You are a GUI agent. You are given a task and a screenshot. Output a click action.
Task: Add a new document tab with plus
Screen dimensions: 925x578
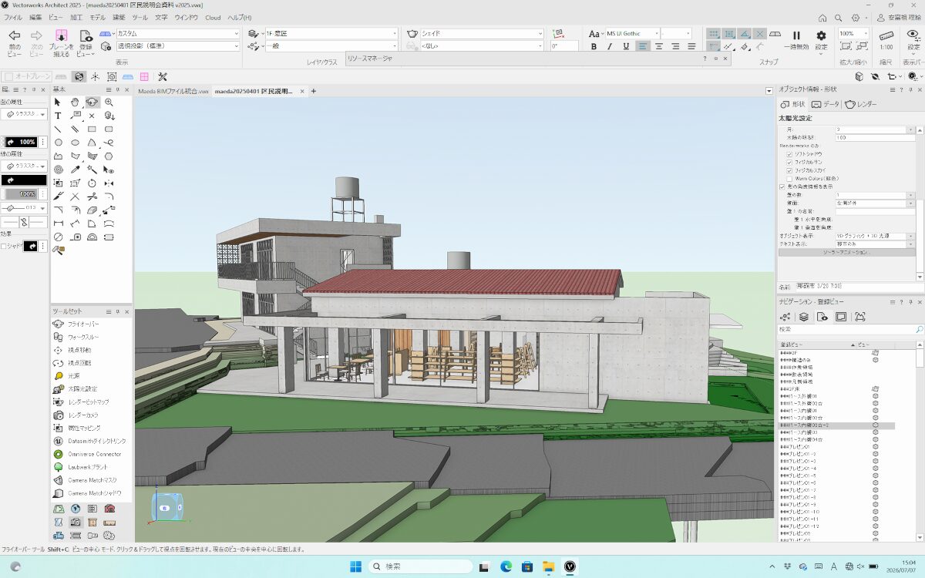[x=313, y=91]
